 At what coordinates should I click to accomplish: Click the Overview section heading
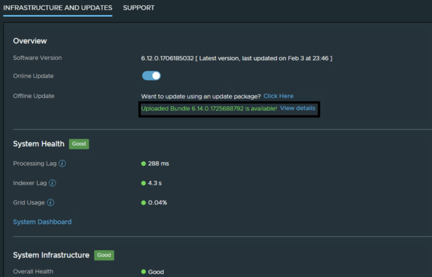tap(30, 41)
